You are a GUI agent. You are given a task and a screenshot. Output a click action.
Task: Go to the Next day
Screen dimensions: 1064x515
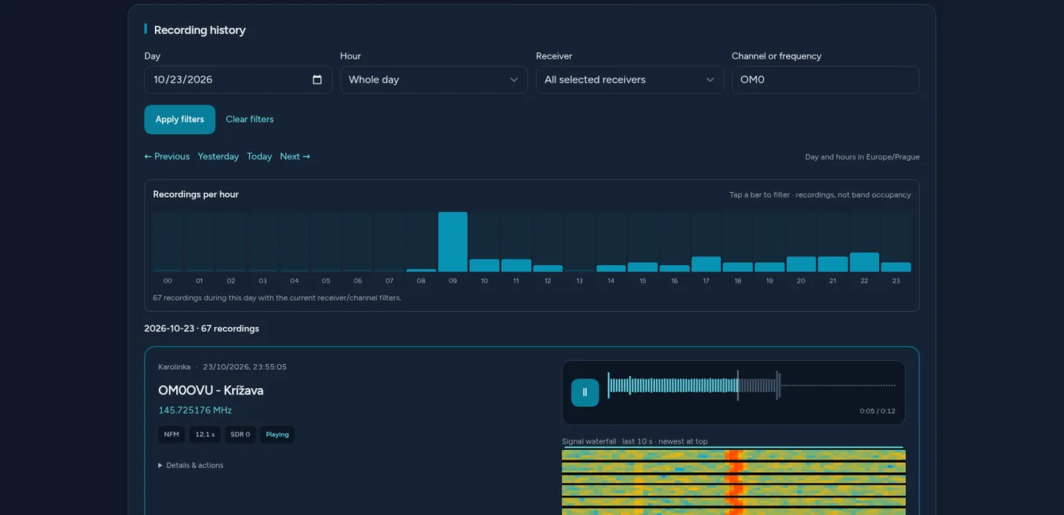295,156
